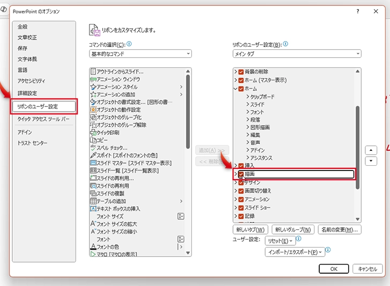Uncheck the 画面切り替え checkbox
The image size is (390, 286).
pyautogui.click(x=241, y=191)
